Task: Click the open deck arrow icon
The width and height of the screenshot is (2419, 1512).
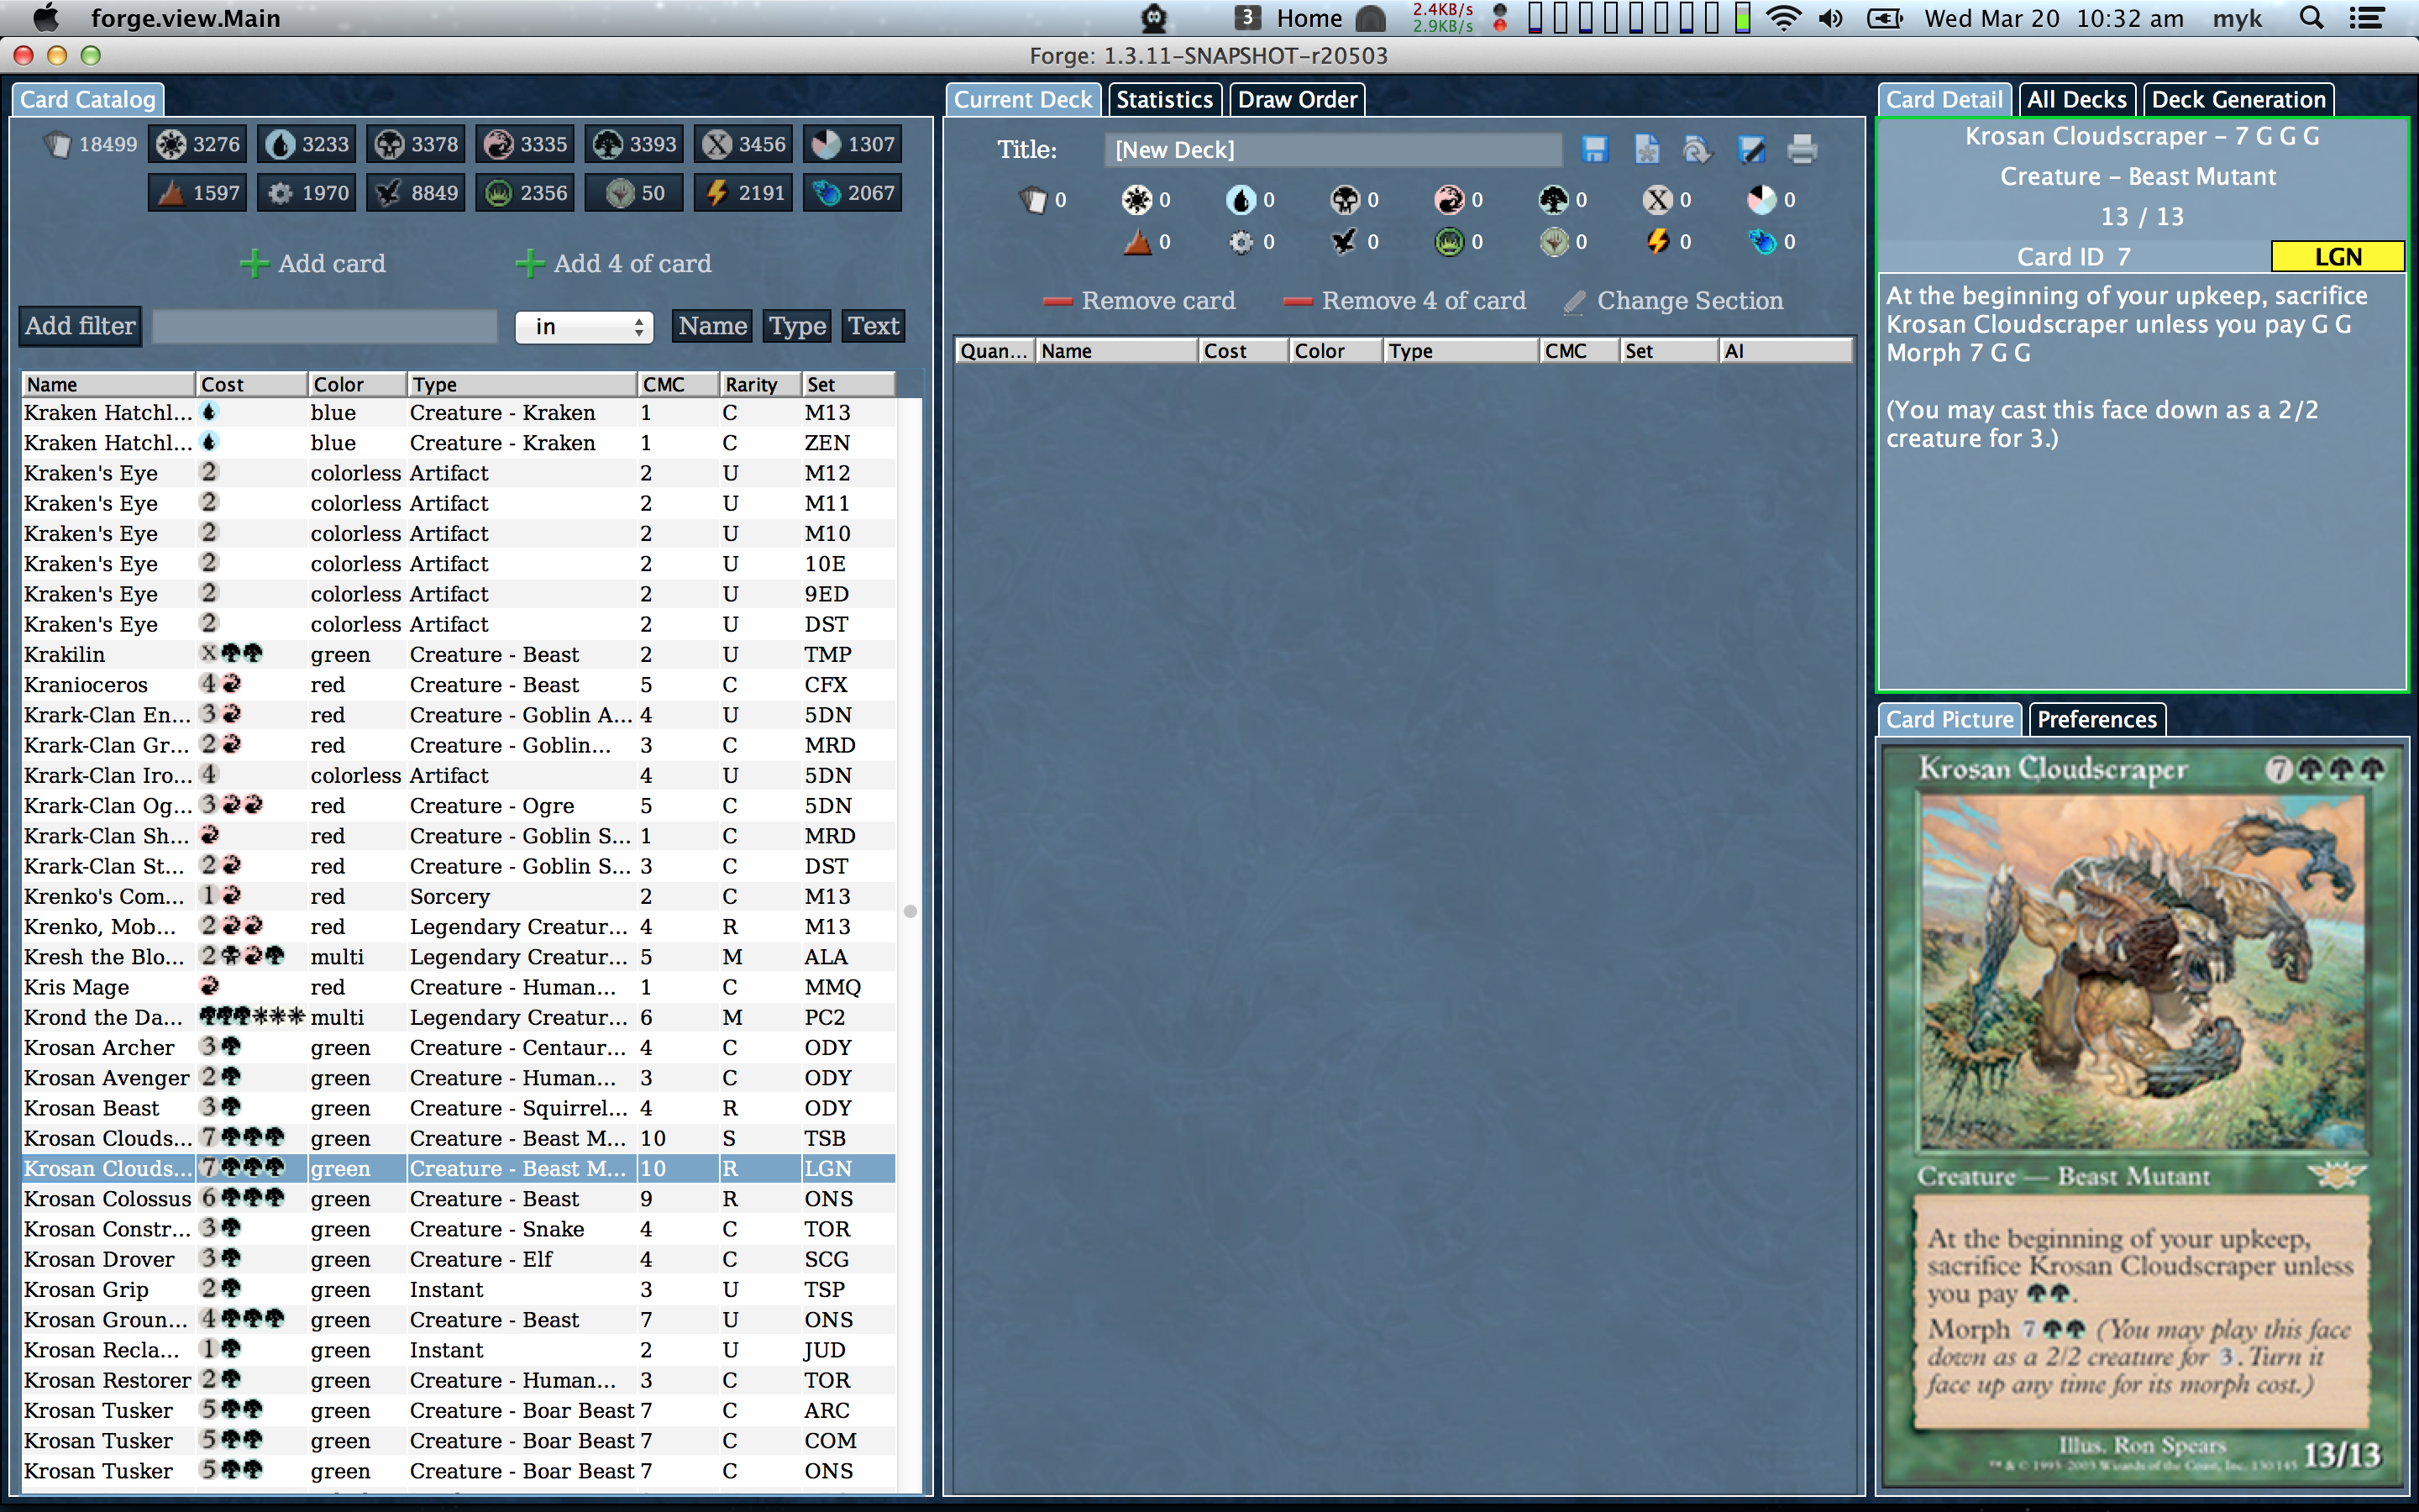Action: click(1698, 150)
